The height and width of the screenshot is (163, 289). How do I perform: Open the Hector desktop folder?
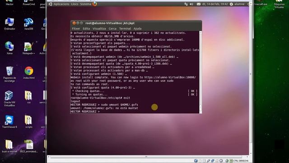point(9,3)
